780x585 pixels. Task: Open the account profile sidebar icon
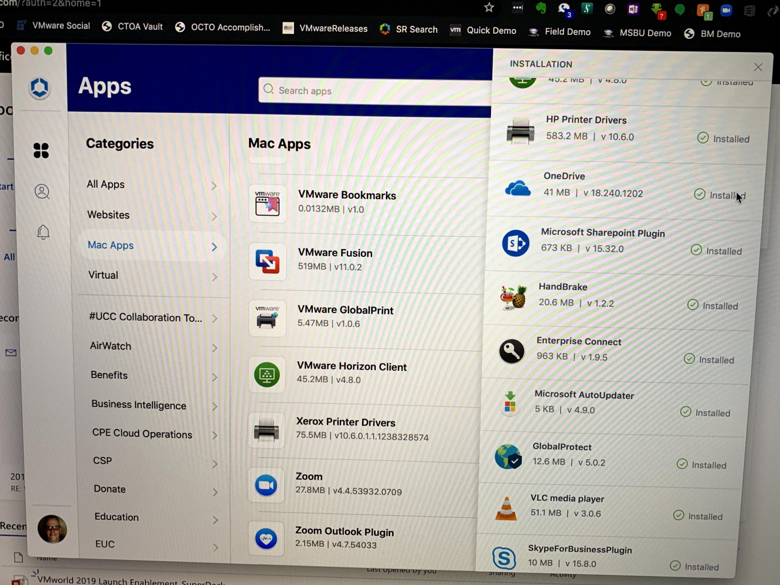[42, 191]
